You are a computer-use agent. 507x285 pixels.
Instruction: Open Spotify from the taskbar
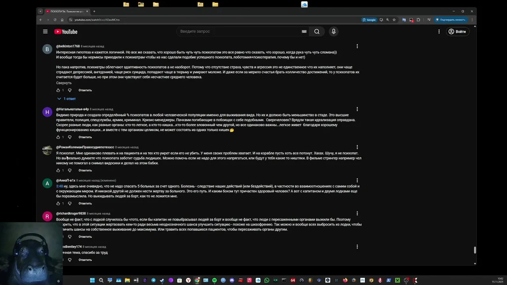[x=214, y=280]
